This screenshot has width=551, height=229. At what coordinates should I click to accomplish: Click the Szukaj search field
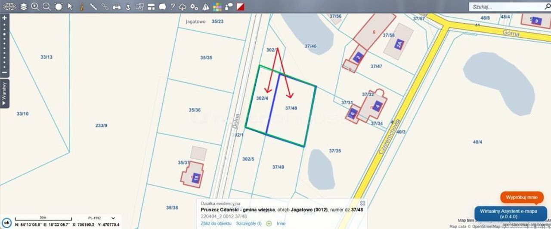point(508,6)
